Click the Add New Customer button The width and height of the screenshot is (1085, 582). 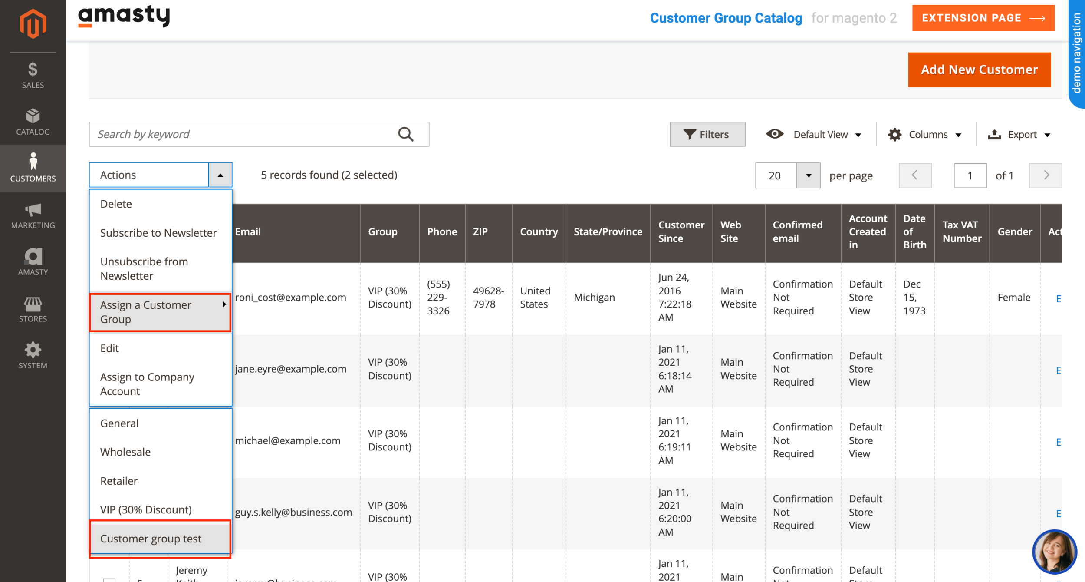point(979,69)
